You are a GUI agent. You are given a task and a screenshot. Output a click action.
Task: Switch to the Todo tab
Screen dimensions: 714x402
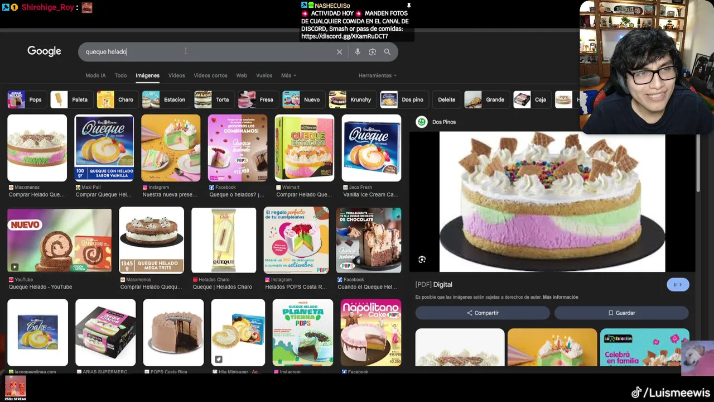(x=120, y=75)
